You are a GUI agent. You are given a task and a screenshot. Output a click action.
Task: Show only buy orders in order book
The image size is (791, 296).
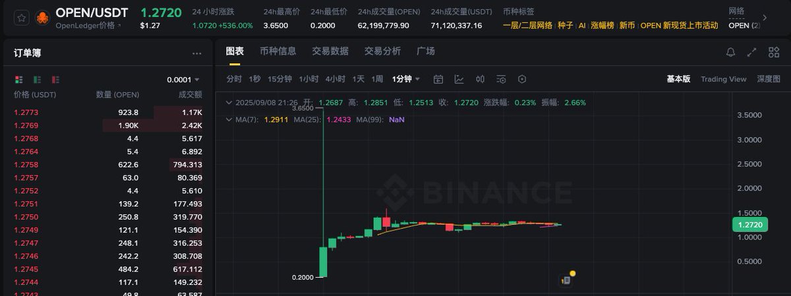[37, 80]
